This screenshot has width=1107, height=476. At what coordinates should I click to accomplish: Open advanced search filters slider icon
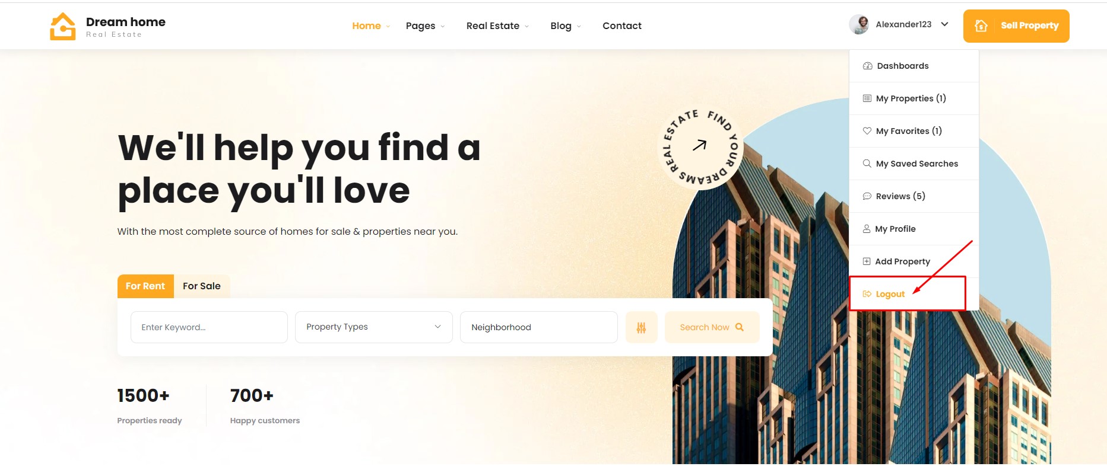pos(641,327)
